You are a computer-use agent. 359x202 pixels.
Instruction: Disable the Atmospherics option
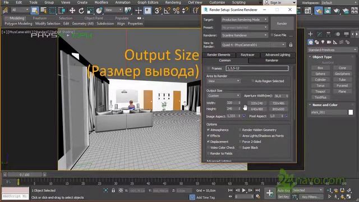tap(208, 130)
